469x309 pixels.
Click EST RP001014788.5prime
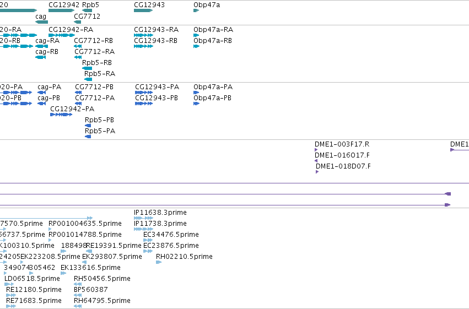tap(85, 235)
